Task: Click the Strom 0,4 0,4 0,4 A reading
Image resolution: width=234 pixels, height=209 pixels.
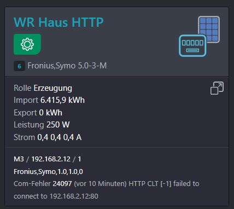Action: (x=48, y=137)
